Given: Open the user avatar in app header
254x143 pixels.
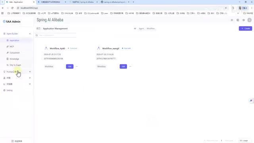Looking at the screenshot, I should click(x=250, y=20).
